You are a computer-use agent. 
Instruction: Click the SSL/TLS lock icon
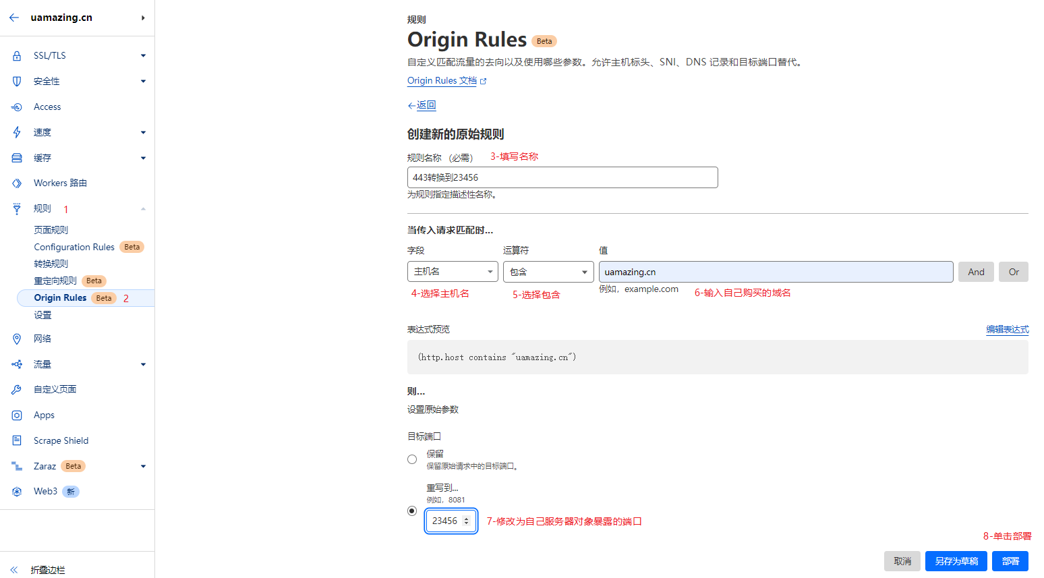point(17,56)
